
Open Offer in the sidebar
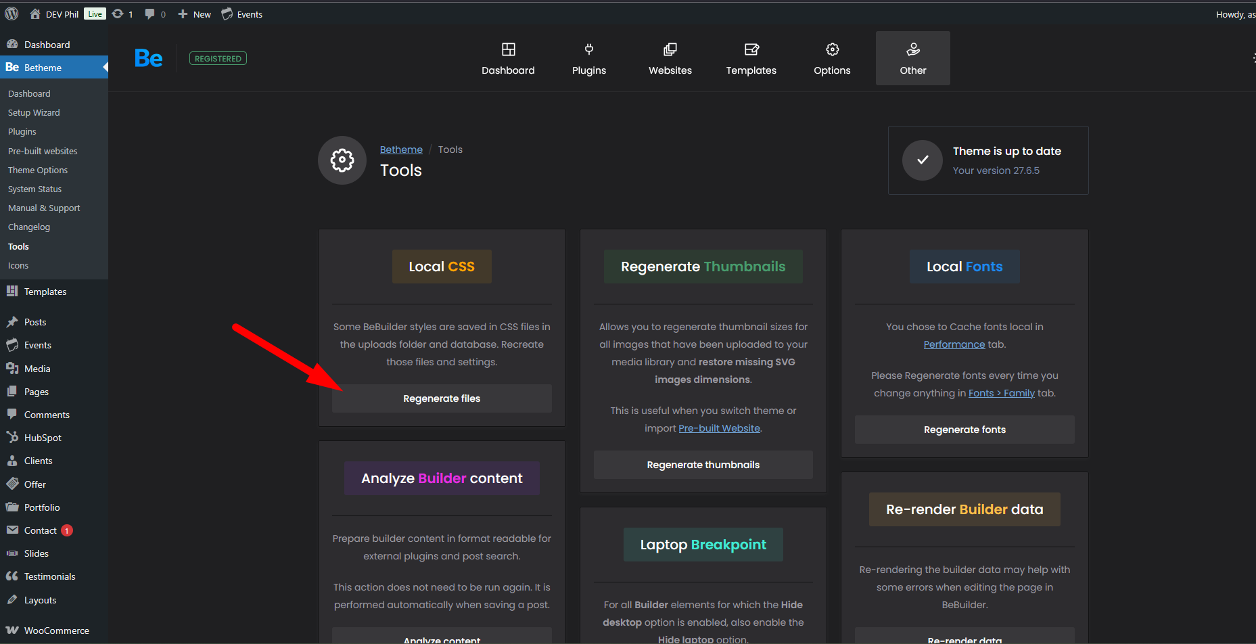[x=54, y=484]
